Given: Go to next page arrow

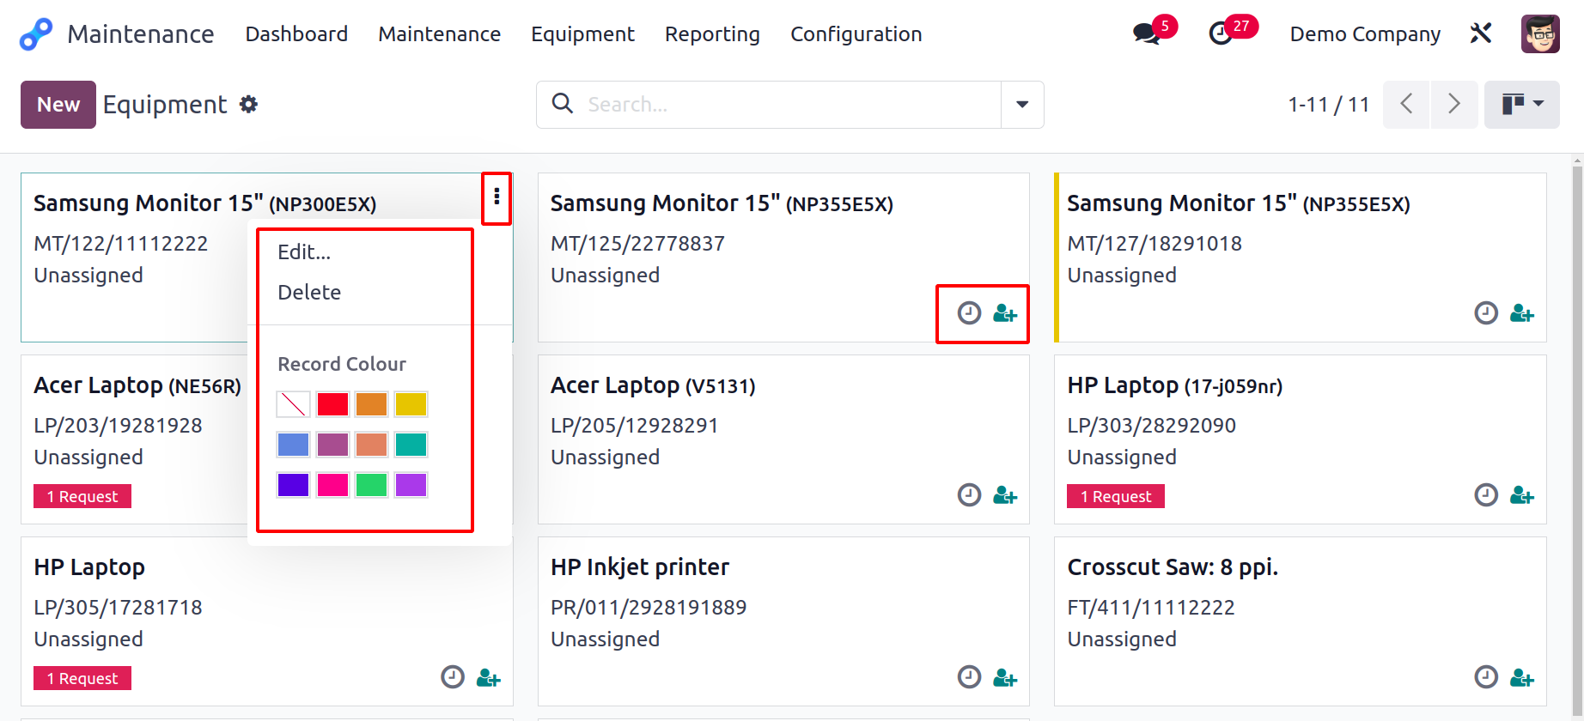Looking at the screenshot, I should point(1454,105).
